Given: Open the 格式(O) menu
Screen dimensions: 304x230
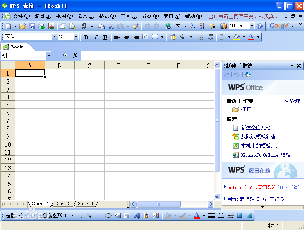Looking at the screenshot, I should (x=108, y=16).
